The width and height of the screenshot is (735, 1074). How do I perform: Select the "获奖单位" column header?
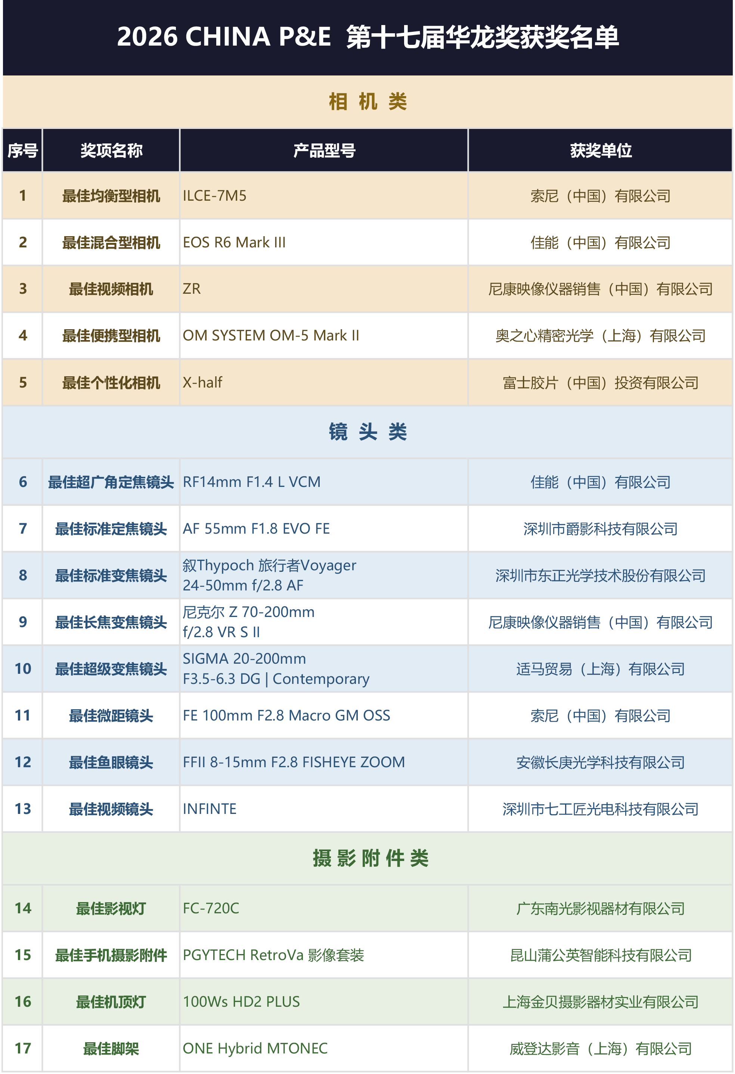(x=601, y=151)
